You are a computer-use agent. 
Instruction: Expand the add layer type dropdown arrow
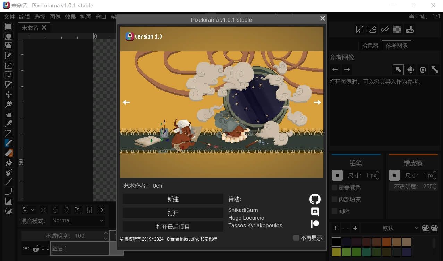33,210
